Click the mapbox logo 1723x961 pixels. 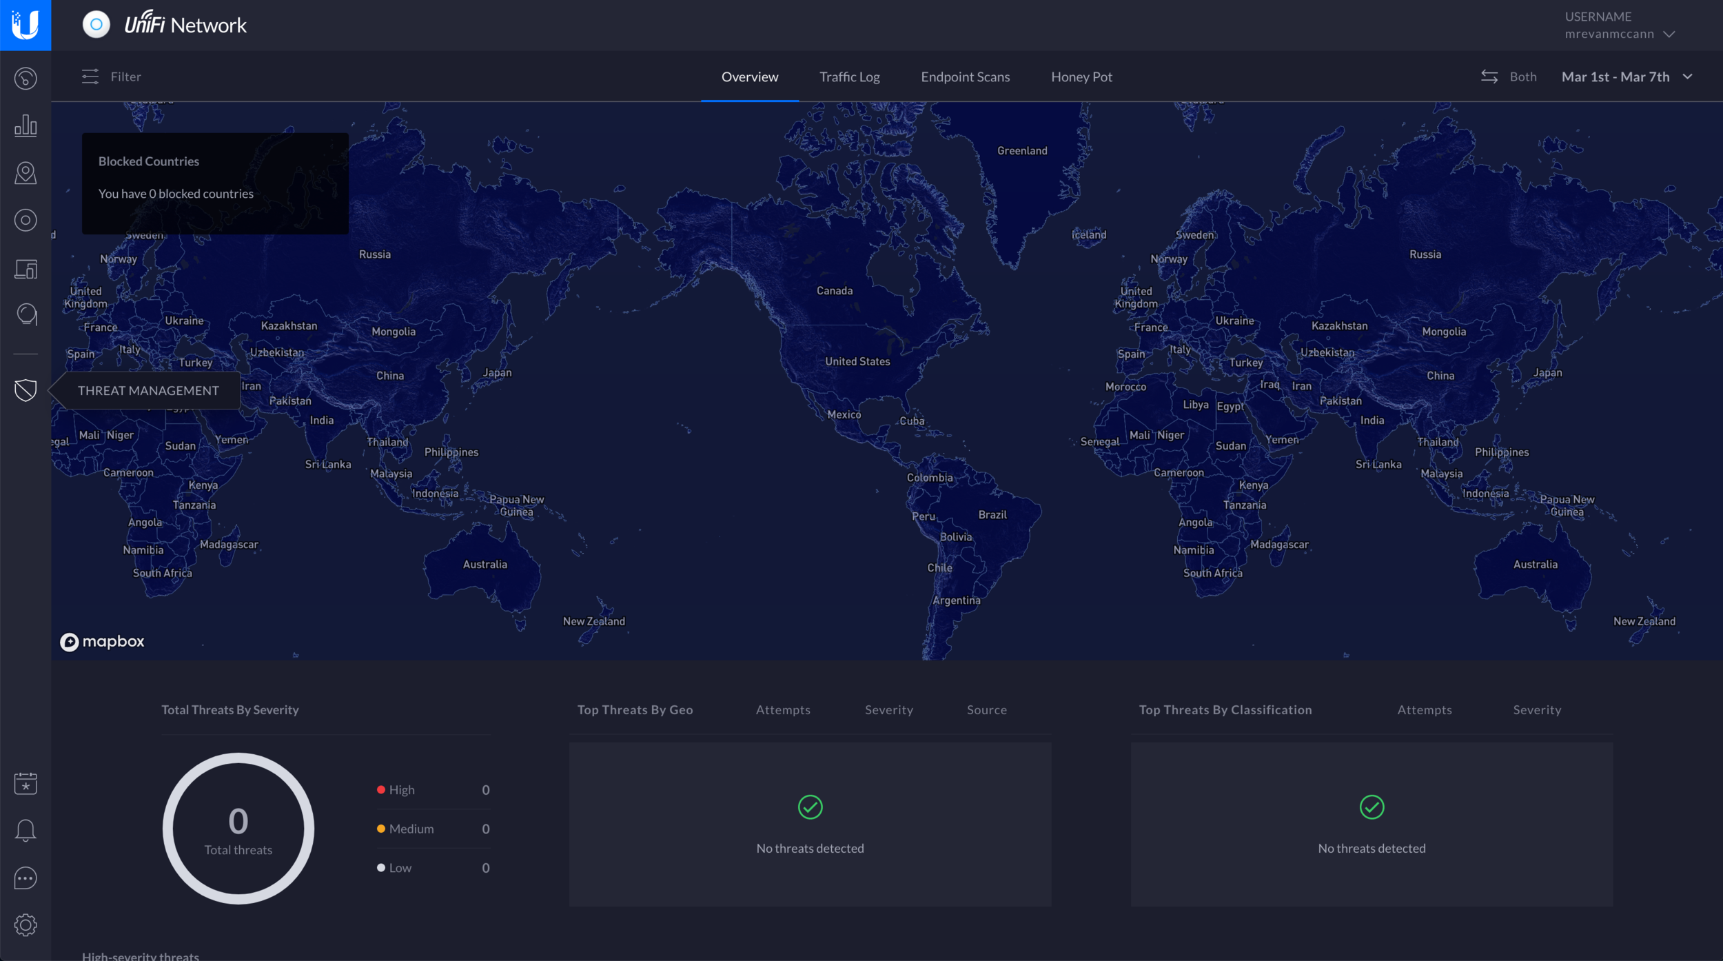coord(102,642)
